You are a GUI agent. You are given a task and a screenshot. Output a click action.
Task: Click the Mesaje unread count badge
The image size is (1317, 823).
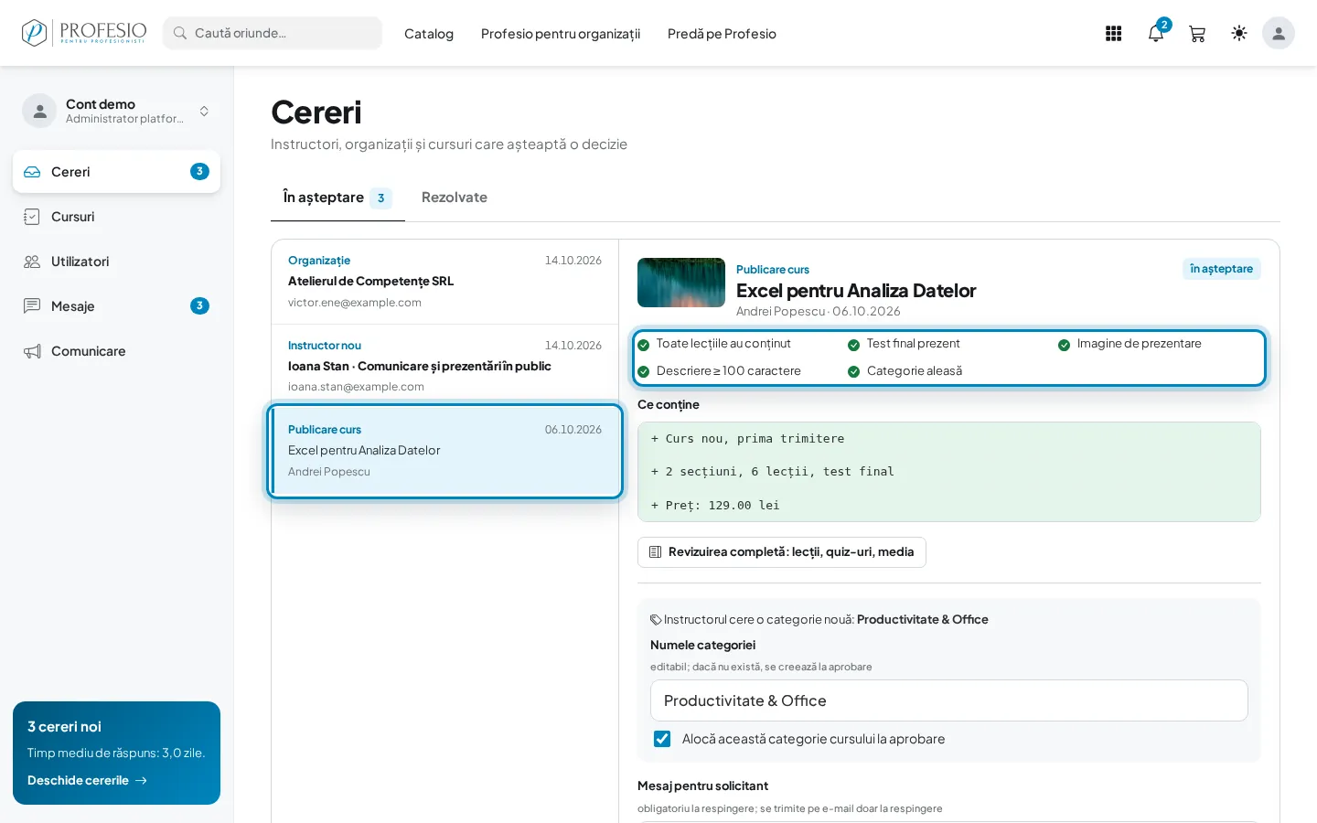click(x=199, y=306)
